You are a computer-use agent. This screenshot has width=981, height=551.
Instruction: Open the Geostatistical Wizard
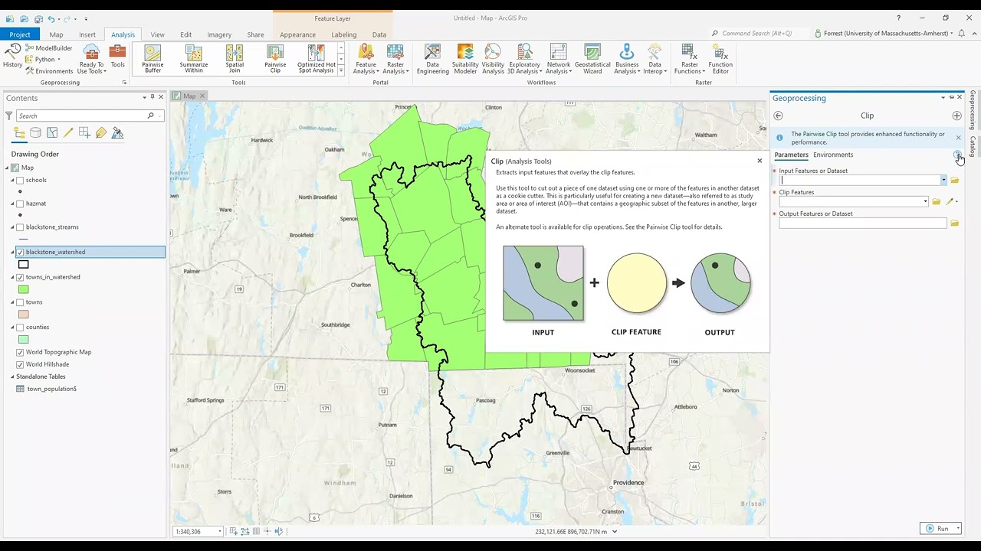592,59
